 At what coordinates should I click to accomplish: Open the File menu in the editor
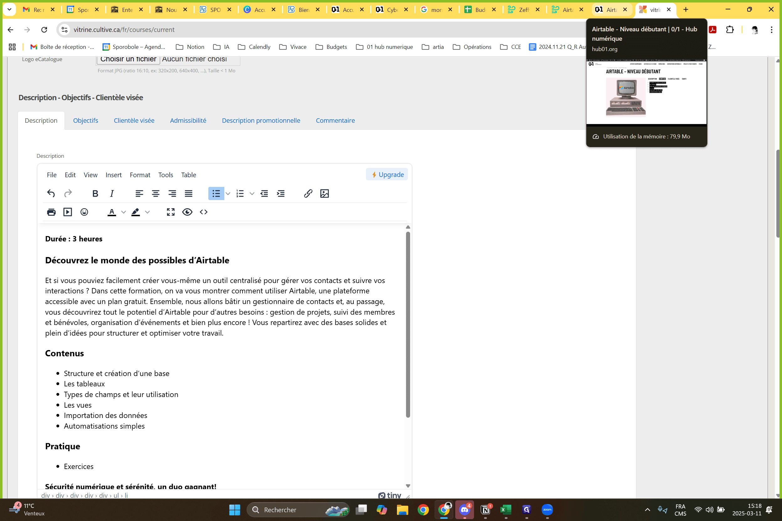(51, 175)
